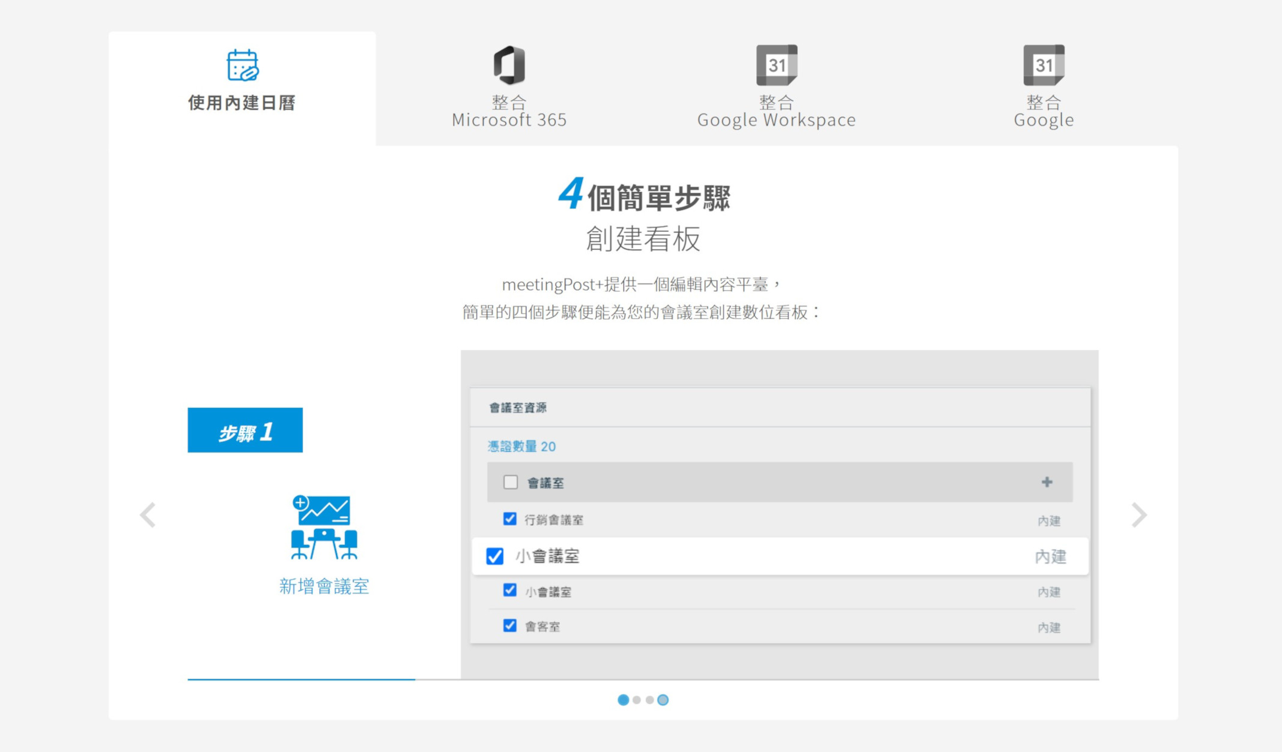Click the carousel progress bar line
1282x752 pixels.
(643, 679)
